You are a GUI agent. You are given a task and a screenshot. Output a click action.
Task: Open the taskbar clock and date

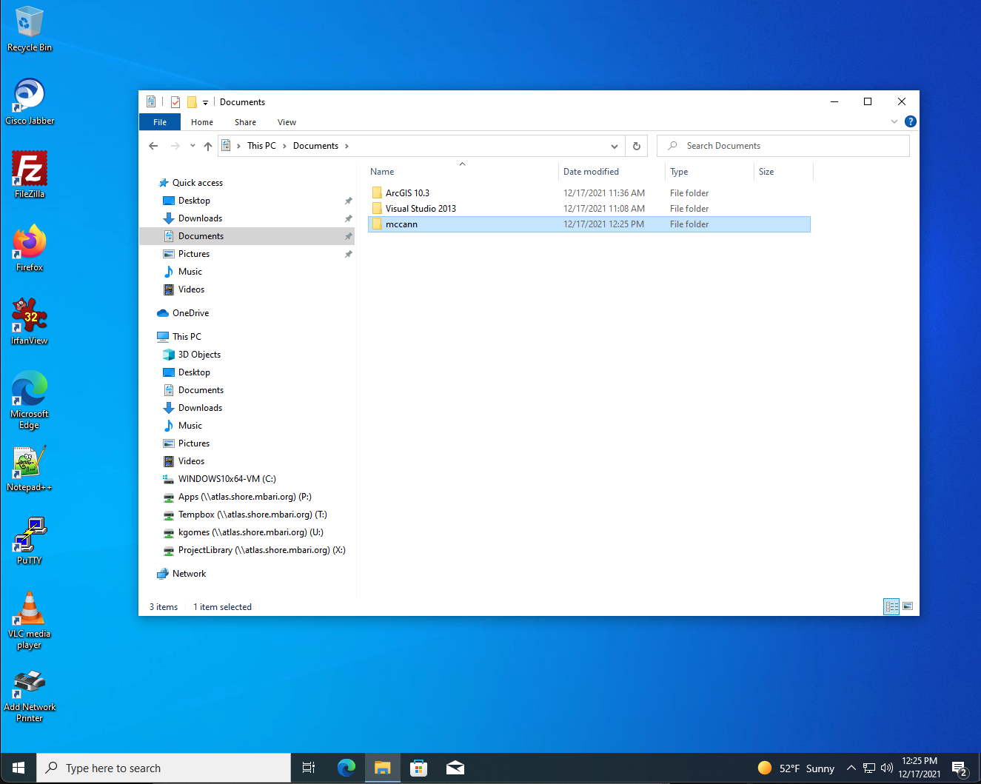920,768
